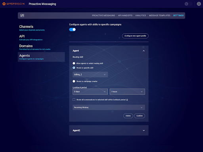This screenshot has height=152, width=203.
Task: Open the dashboard grid icon
Action: 22,15
